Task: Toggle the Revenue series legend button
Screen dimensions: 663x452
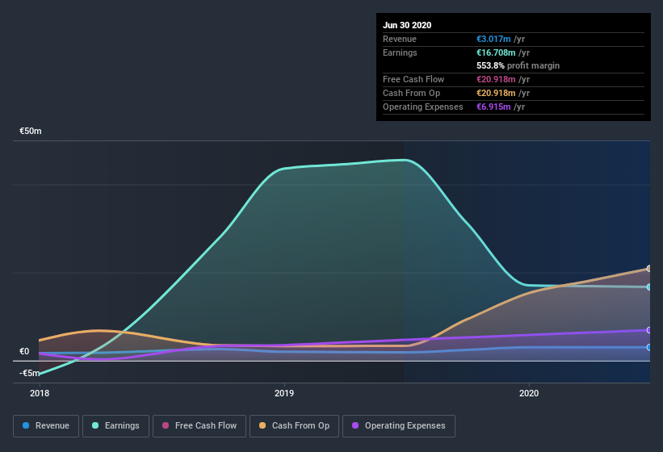Action: [x=46, y=426]
